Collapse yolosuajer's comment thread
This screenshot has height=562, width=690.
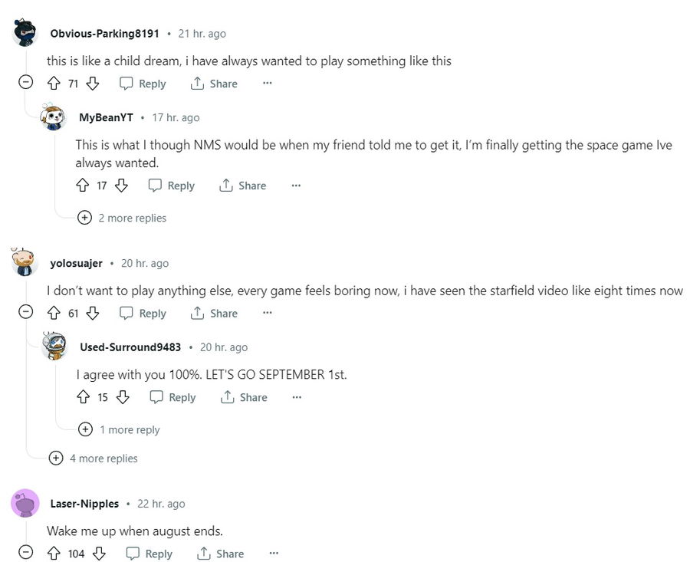(26, 312)
